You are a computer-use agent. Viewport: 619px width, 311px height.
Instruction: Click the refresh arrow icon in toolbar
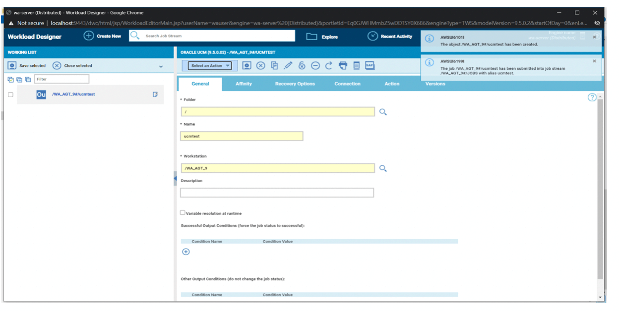(x=328, y=65)
